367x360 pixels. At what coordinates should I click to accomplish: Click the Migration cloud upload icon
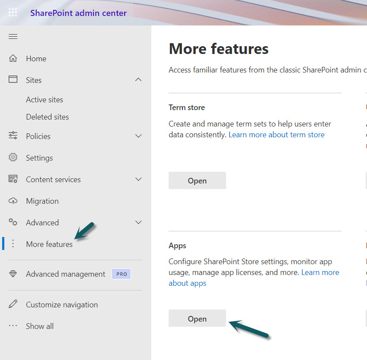(13, 201)
